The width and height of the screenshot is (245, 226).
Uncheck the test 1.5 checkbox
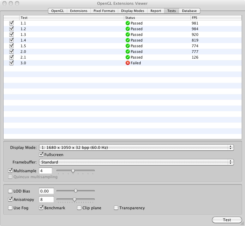coord(11,46)
